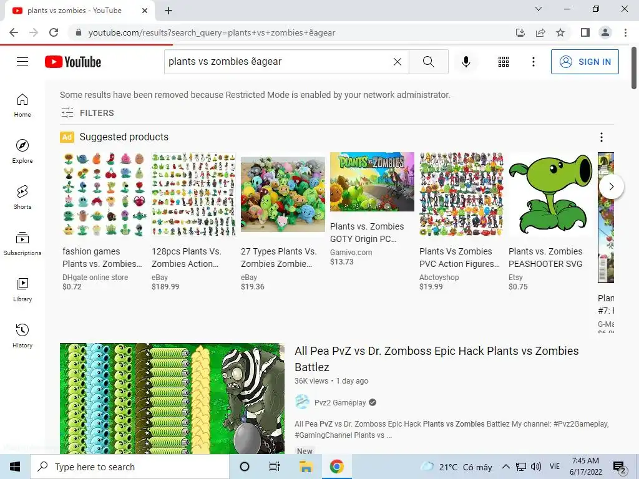The height and width of the screenshot is (479, 639).
Task: Open the 128pcs Plants Vs. Zombies product link
Action: [x=186, y=258]
